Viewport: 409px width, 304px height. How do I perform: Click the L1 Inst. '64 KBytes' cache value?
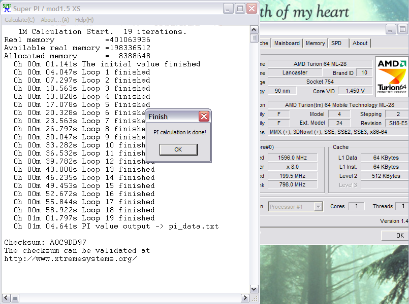[385, 167]
